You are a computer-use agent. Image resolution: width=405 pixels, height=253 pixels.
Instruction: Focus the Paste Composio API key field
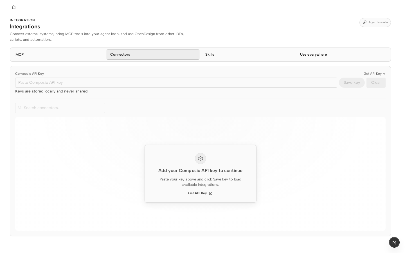[x=176, y=83]
